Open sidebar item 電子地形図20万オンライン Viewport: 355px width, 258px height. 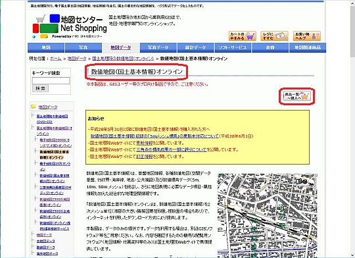(x=55, y=167)
